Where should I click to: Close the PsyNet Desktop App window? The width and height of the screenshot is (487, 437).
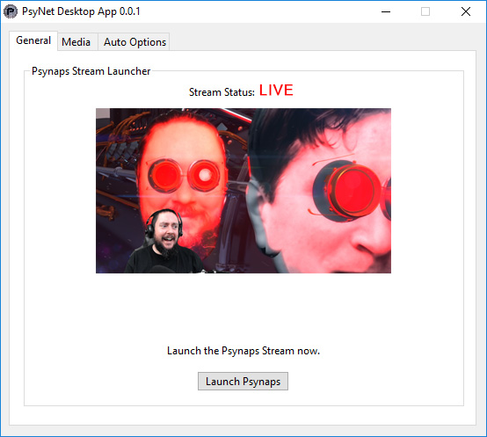click(x=466, y=11)
